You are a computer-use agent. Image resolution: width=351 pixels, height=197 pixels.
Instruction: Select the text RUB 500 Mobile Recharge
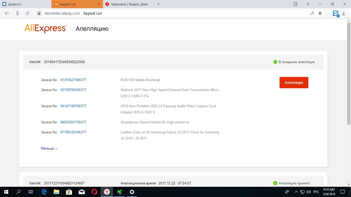point(140,80)
